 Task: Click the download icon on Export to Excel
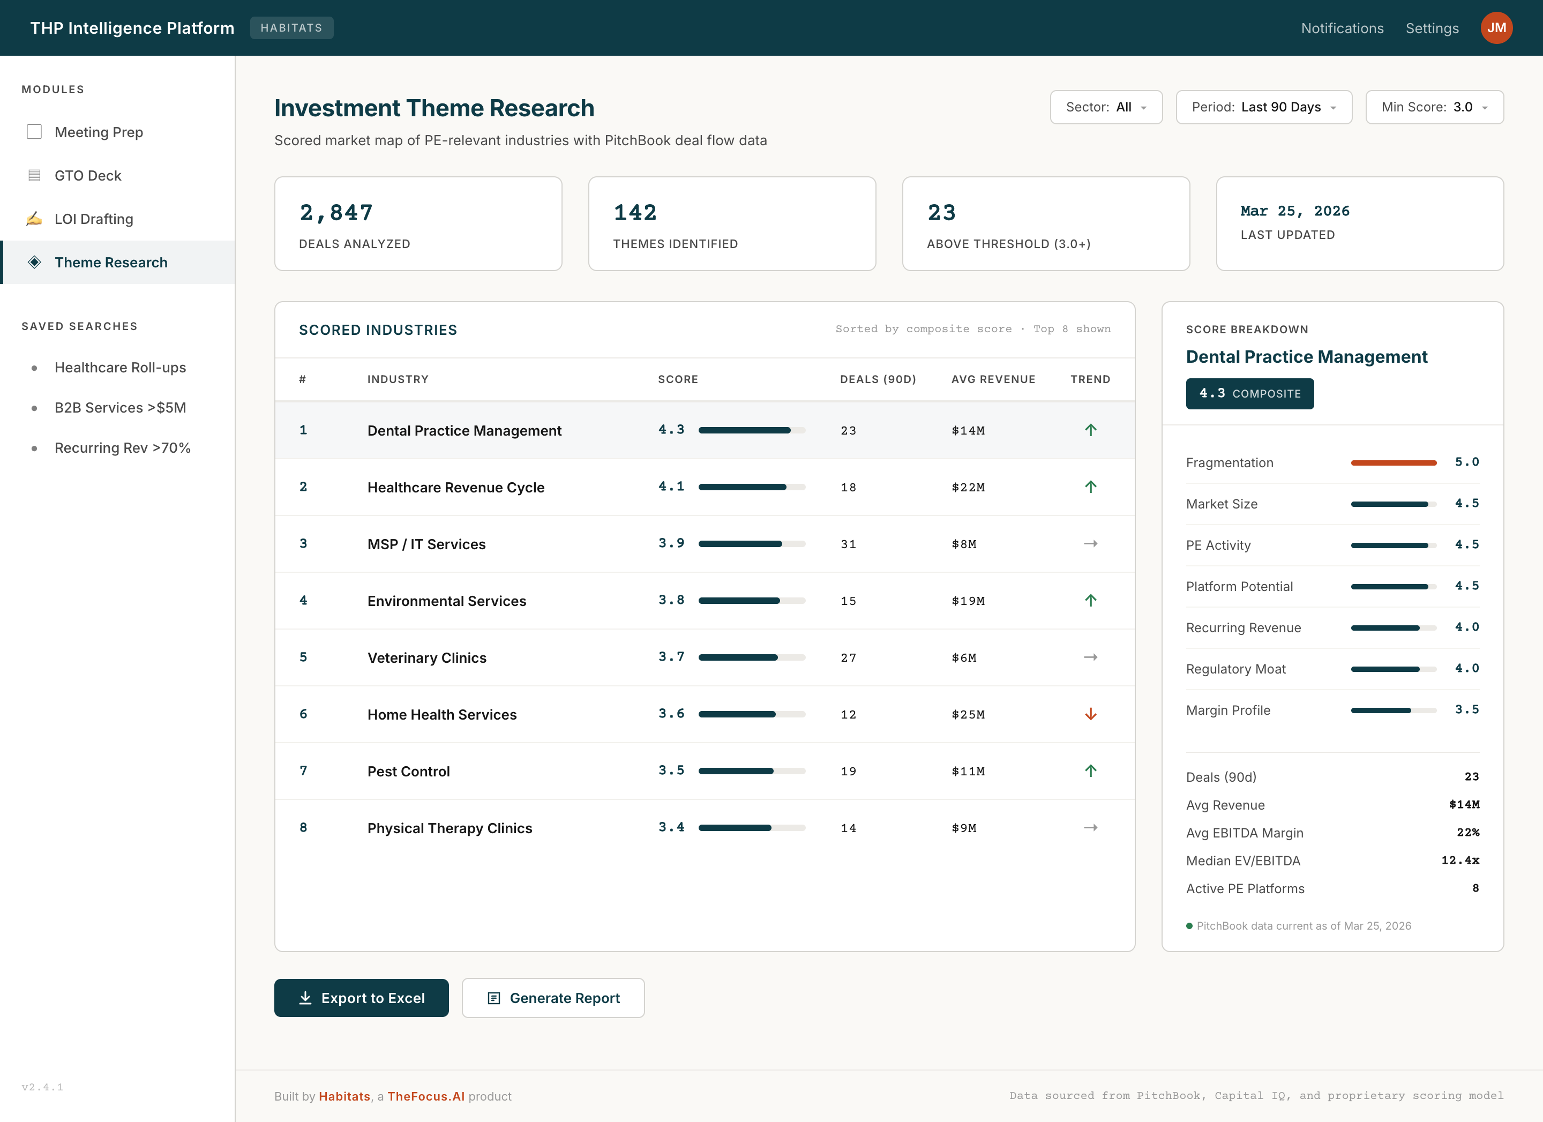[305, 998]
